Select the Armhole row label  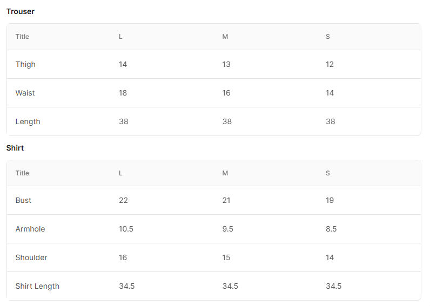click(30, 229)
